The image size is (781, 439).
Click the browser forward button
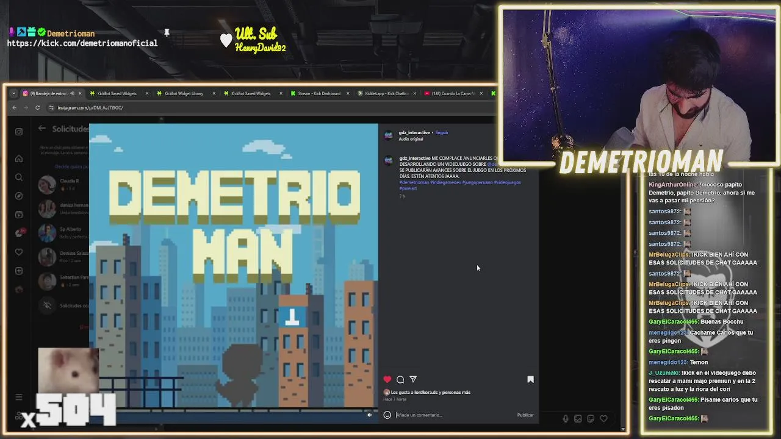click(26, 107)
